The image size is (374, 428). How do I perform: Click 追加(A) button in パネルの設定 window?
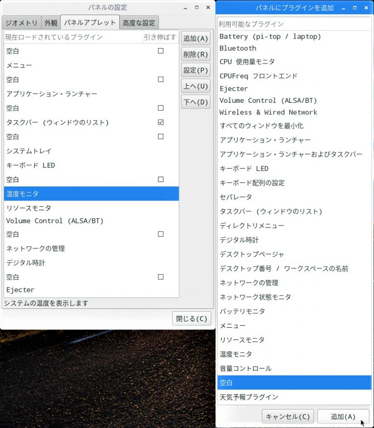click(195, 38)
